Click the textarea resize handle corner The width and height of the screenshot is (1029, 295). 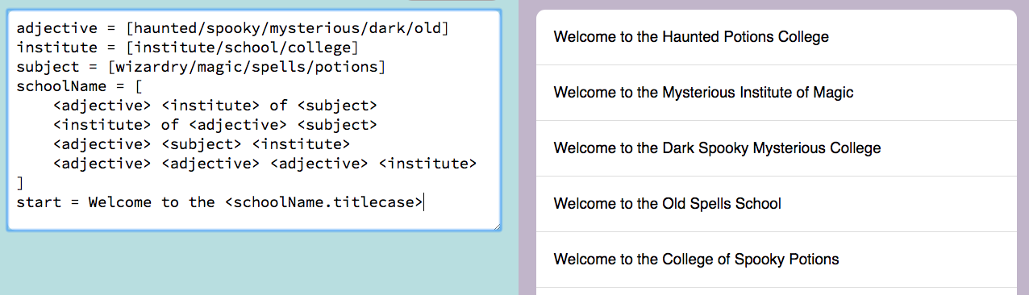(x=496, y=226)
